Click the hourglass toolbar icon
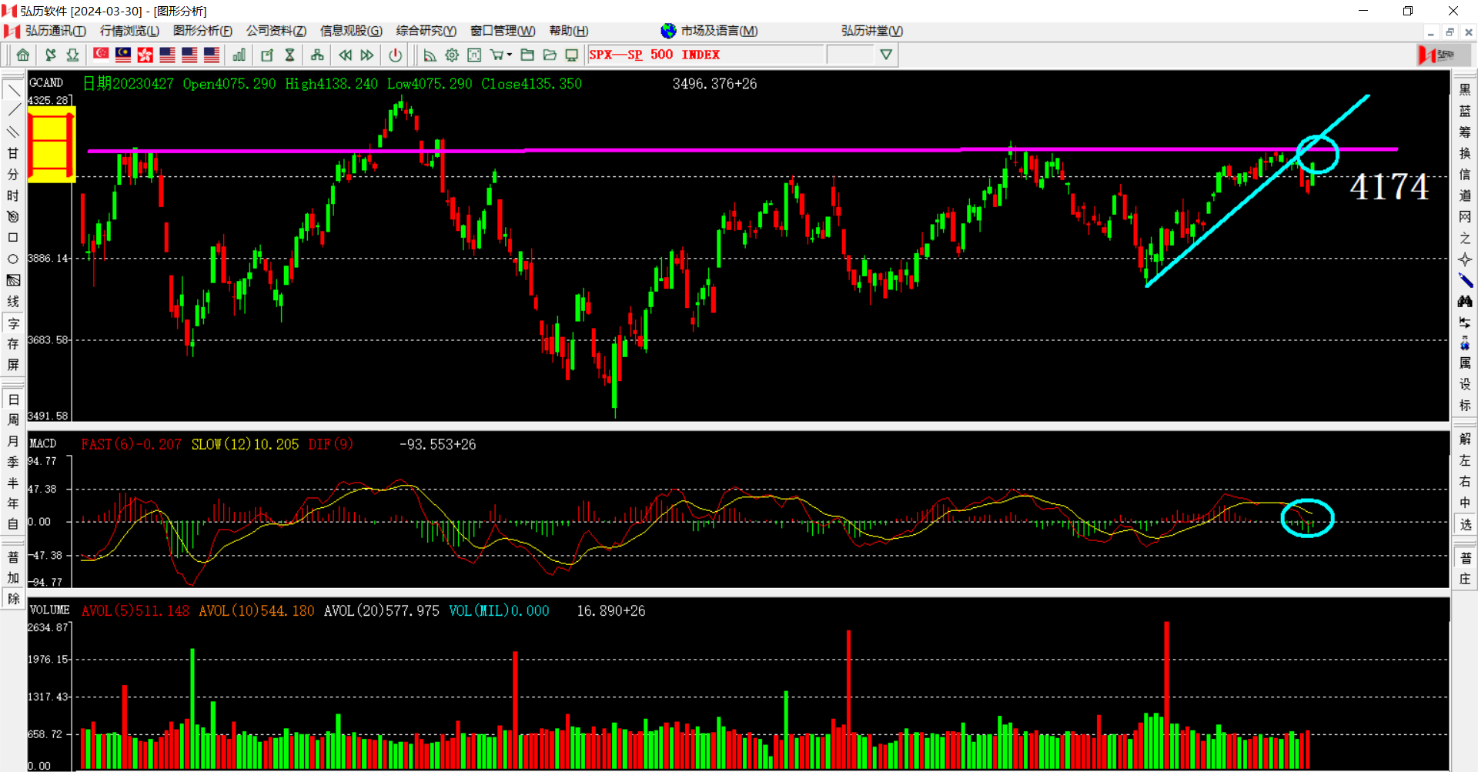The image size is (1478, 772). click(x=290, y=55)
